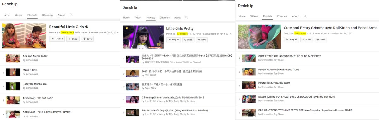Screen dimensions: 379x120
Task: Click the highlighted 300 videos count
Action: point(67,33)
